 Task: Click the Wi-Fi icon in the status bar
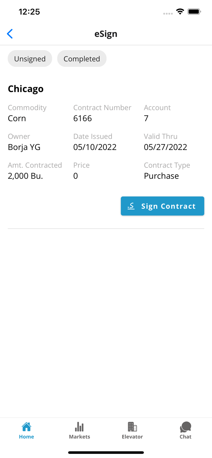pyautogui.click(x=180, y=11)
